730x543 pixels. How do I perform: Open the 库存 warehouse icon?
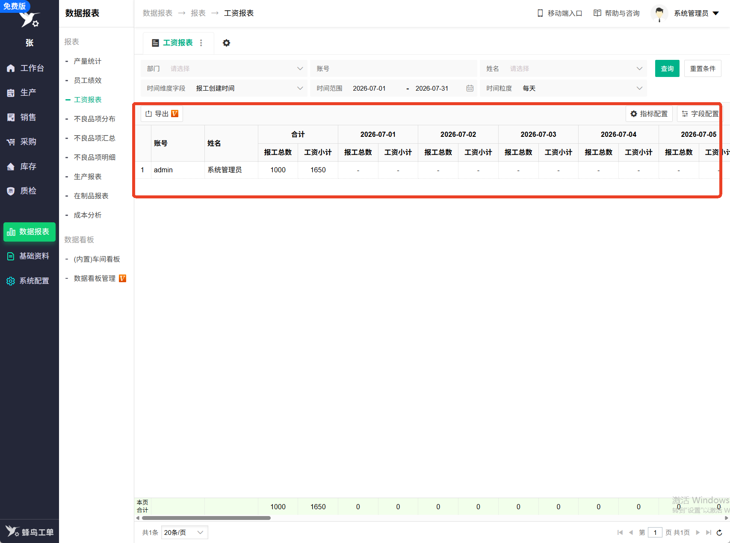[11, 167]
